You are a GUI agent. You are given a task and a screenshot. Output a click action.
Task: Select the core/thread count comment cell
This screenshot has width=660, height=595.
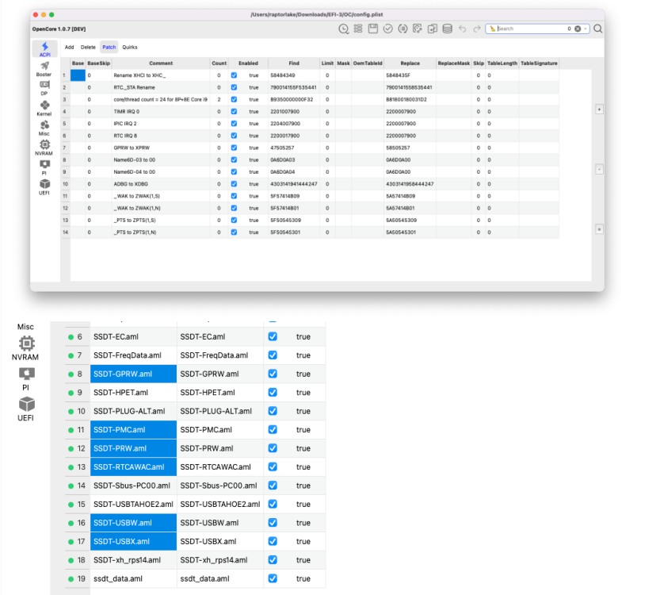161,99
